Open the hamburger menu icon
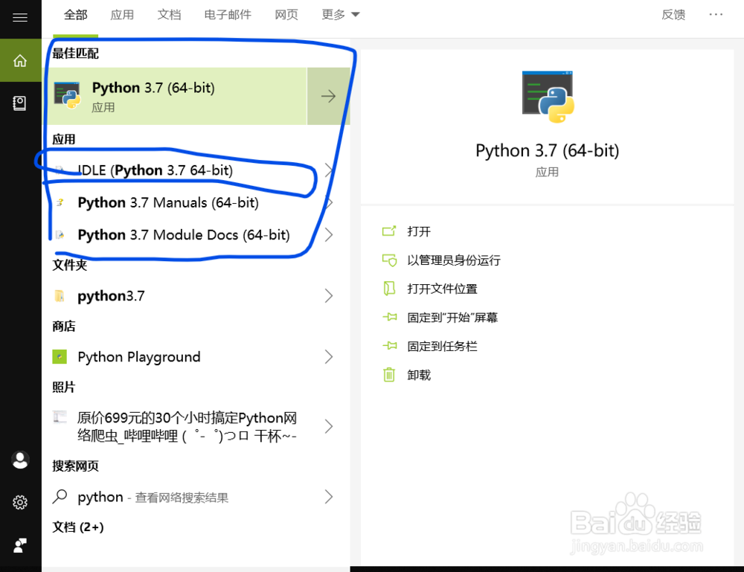 pos(20,18)
